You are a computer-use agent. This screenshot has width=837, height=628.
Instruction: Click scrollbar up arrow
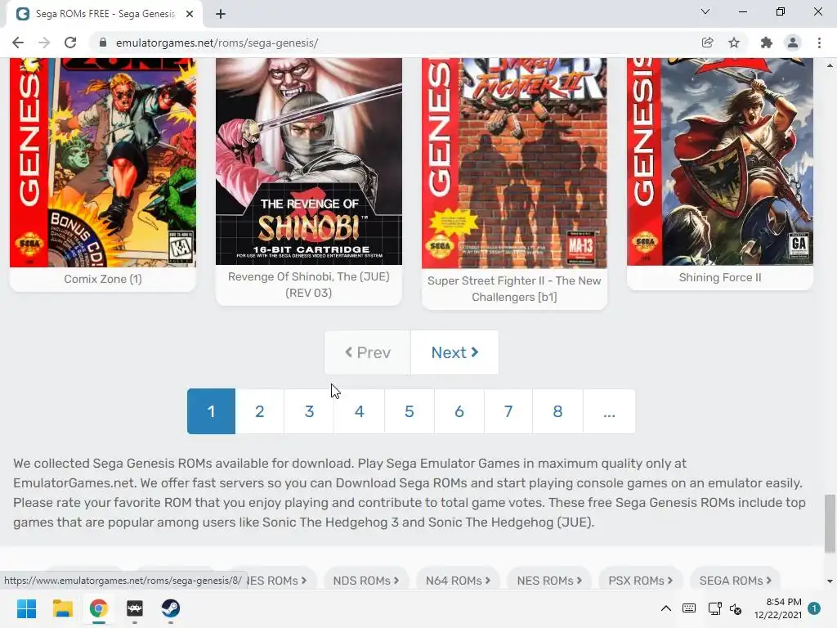click(x=830, y=65)
